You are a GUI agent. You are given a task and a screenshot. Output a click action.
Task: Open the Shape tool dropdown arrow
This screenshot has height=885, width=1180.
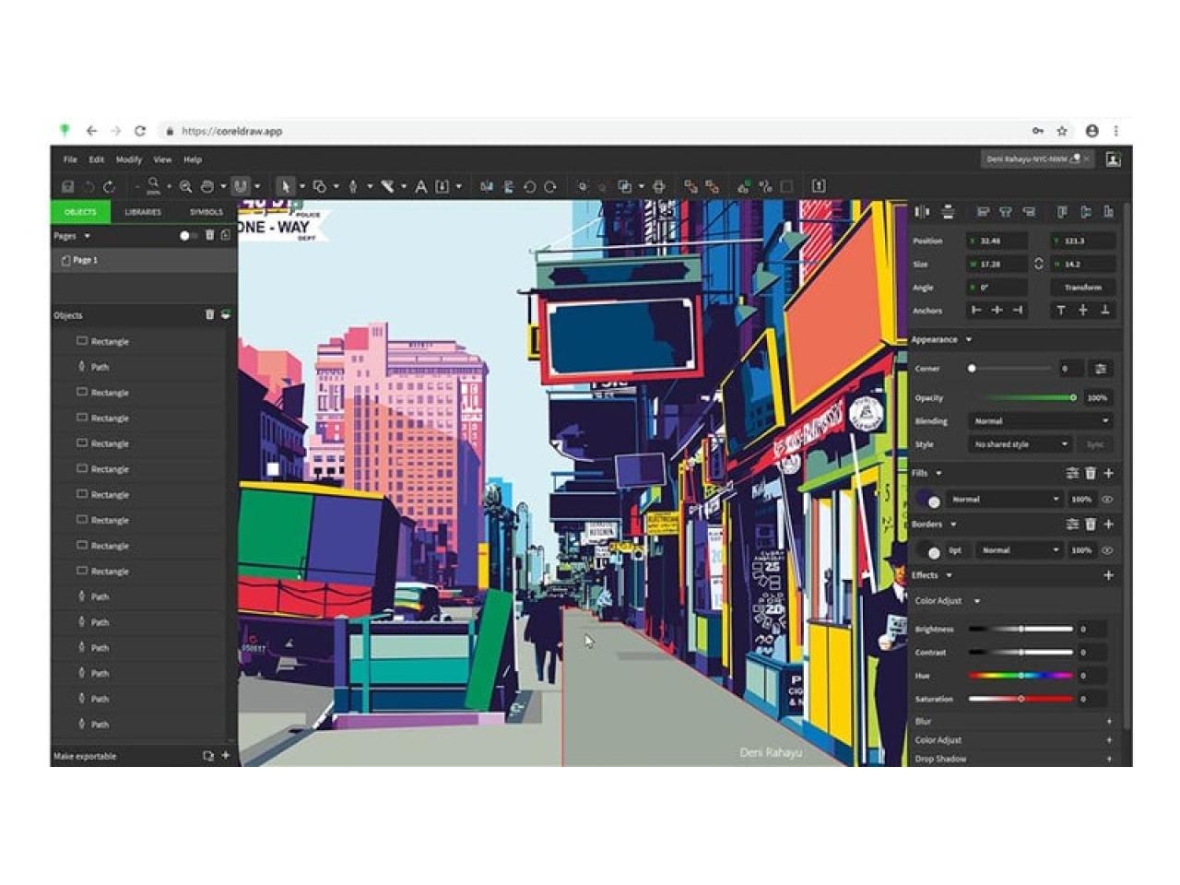336,186
